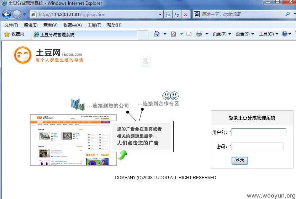This screenshot has height=199, width=296.
Task: Click the text 您的广告会在首页或者
Action: pos(139,129)
